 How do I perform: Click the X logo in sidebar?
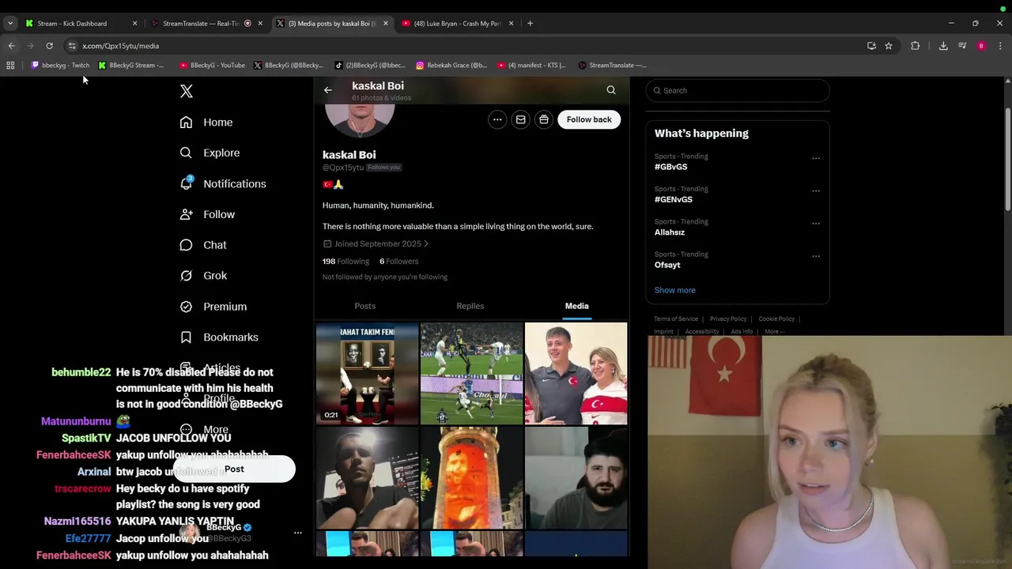click(x=187, y=92)
